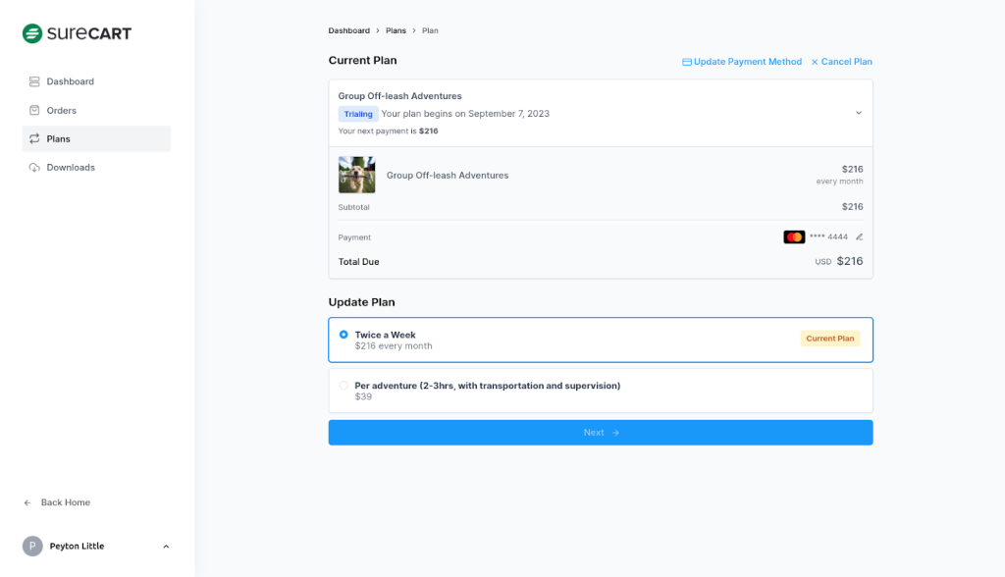
Task: Click the Peyton Little avatar icon
Action: pyautogui.click(x=32, y=547)
